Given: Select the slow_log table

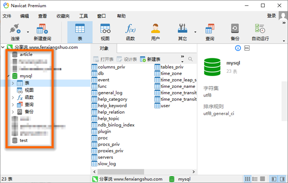Looking at the screenshot, I should click(104, 163).
